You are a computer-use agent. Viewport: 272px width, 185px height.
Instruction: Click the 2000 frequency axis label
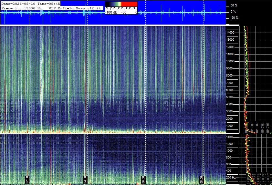pos(230,119)
